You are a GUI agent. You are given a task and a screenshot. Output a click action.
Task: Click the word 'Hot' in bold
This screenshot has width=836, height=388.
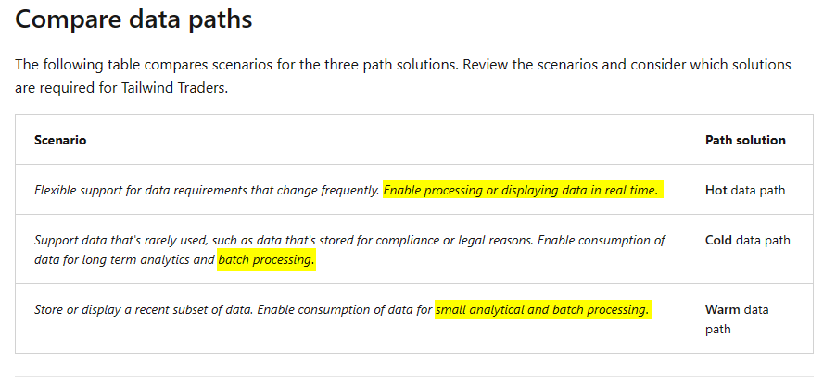pyautogui.click(x=716, y=190)
